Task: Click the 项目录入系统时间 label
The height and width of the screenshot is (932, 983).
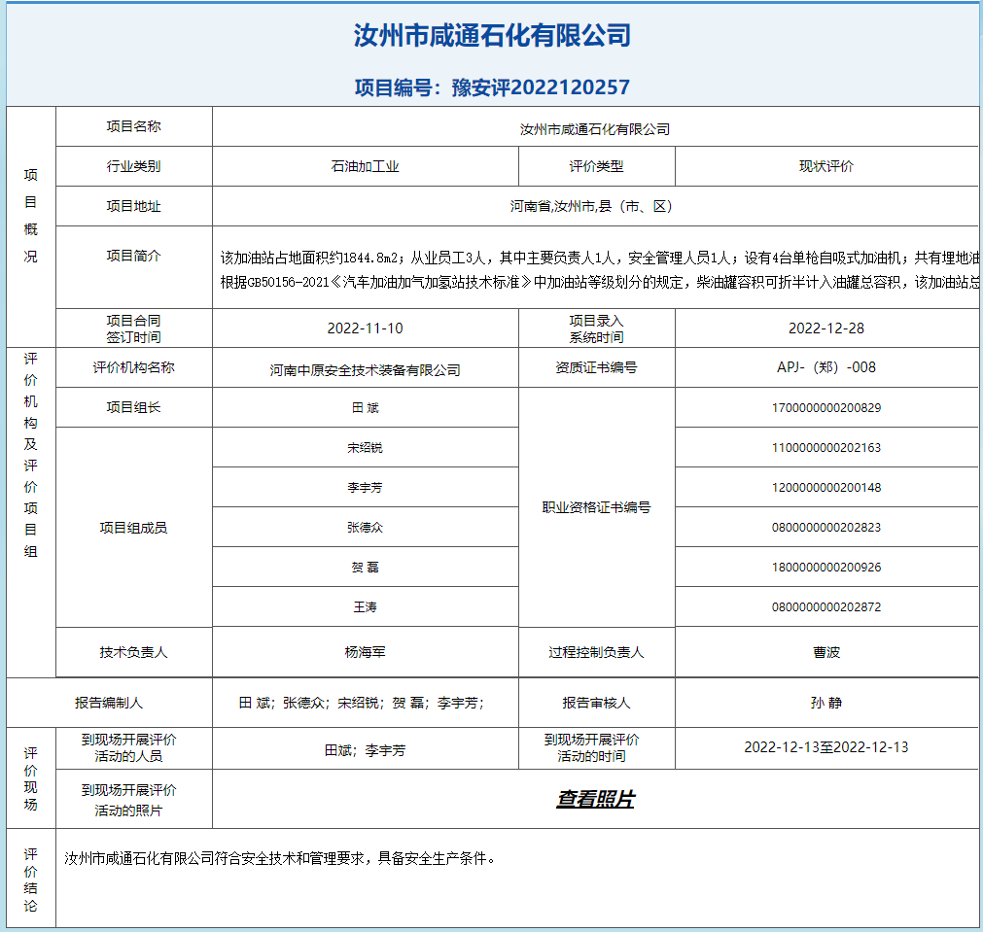Action: (x=596, y=329)
